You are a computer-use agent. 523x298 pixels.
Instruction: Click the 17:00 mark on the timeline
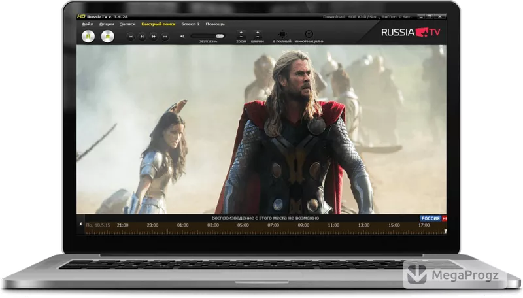(424, 225)
